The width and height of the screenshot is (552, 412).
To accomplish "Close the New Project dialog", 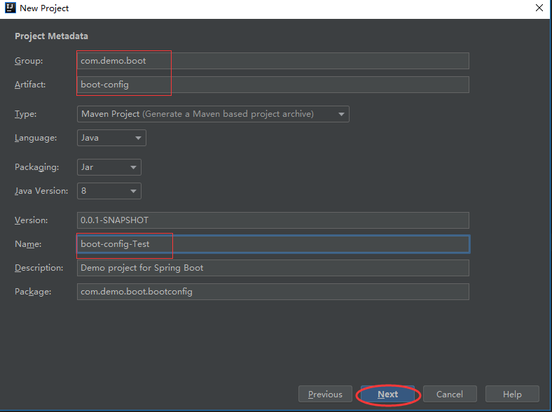I will click(539, 8).
